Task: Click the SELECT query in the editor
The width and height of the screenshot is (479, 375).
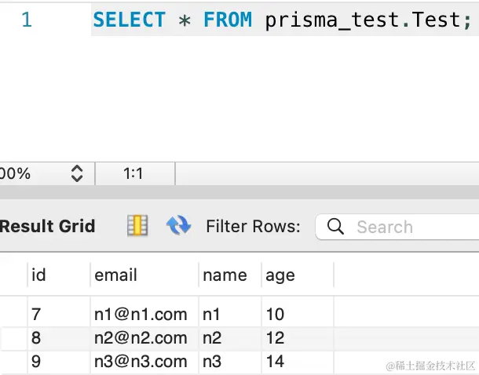Action: 283,20
